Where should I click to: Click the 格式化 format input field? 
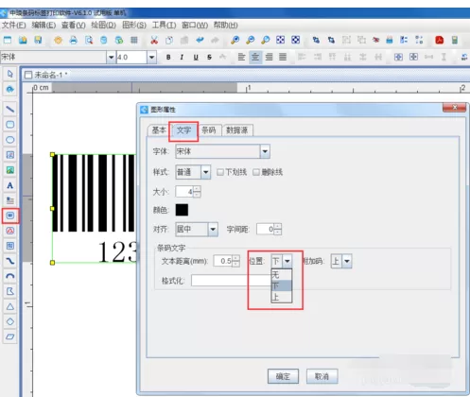(231, 281)
